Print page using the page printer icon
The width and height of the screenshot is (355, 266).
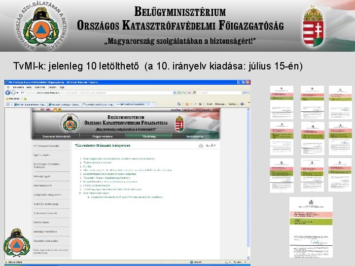(x=201, y=146)
